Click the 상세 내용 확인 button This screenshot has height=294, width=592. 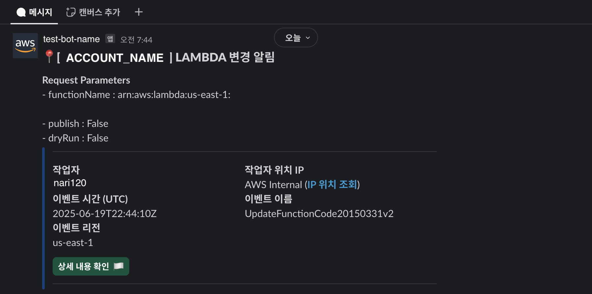(91, 266)
